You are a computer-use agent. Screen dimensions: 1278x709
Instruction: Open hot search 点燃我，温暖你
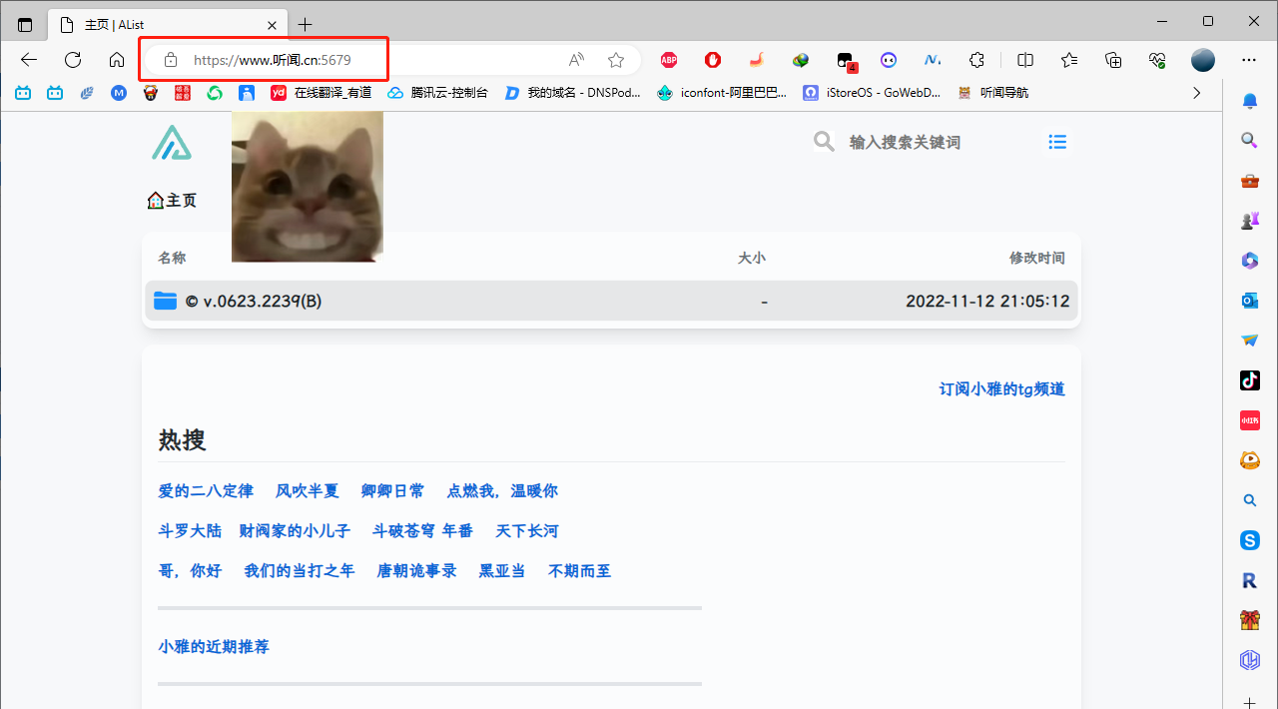pos(502,490)
